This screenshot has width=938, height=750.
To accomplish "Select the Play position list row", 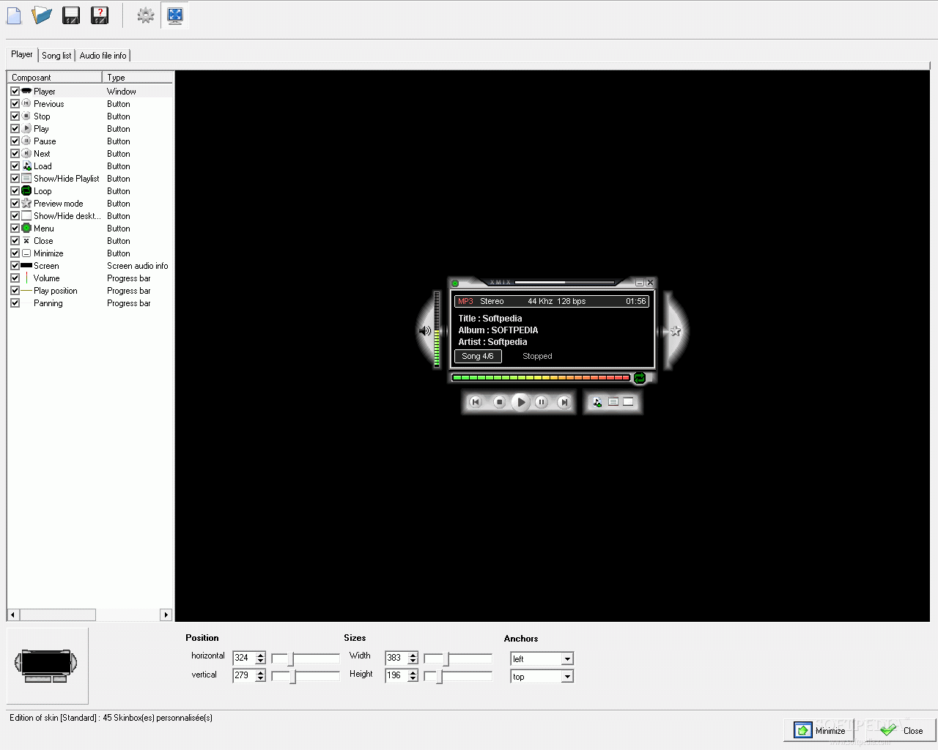I will [x=90, y=291].
